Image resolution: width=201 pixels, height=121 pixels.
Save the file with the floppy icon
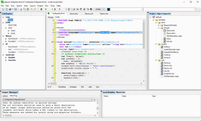(x=15, y=9)
